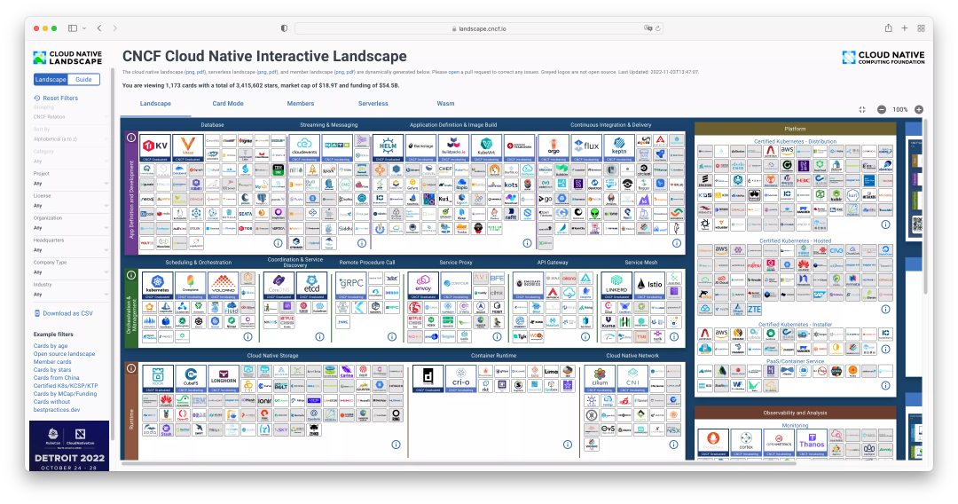Image resolution: width=958 pixels, height=504 pixels.
Task: Expand the Category filter dropdown
Action: point(71,161)
